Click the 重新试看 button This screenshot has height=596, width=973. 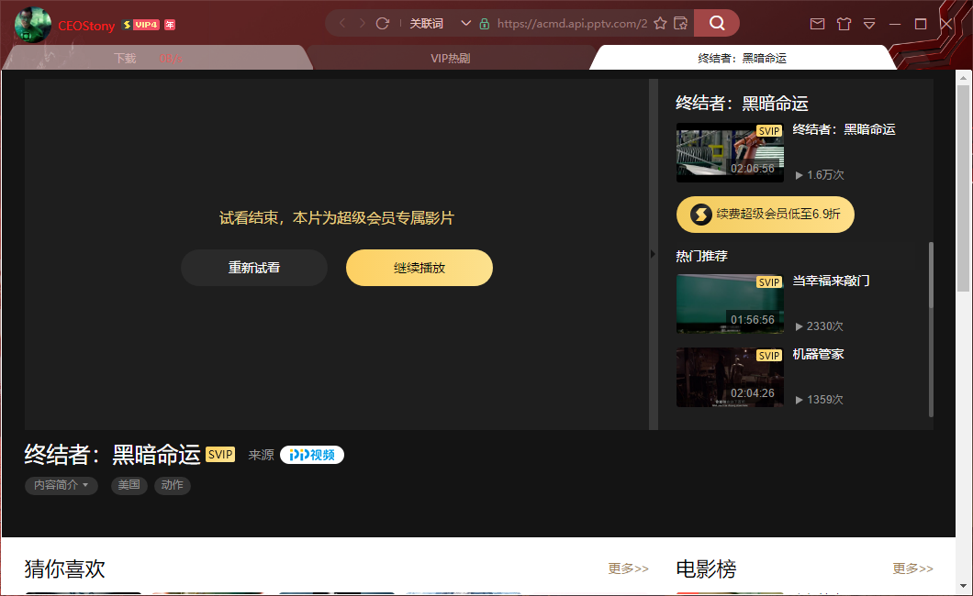coord(254,268)
